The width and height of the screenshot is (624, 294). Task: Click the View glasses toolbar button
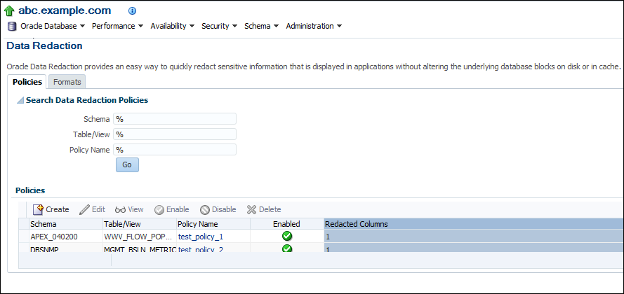(129, 209)
